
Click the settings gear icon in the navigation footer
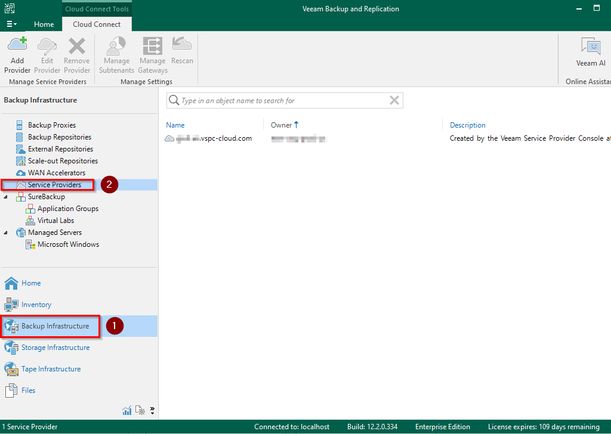140,410
